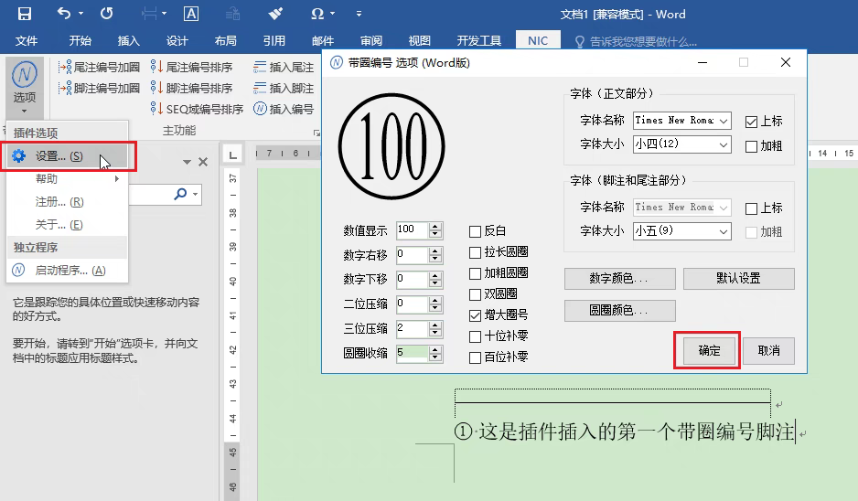
Task: Open navigation pane options dropdown arrow
Action: point(187,162)
